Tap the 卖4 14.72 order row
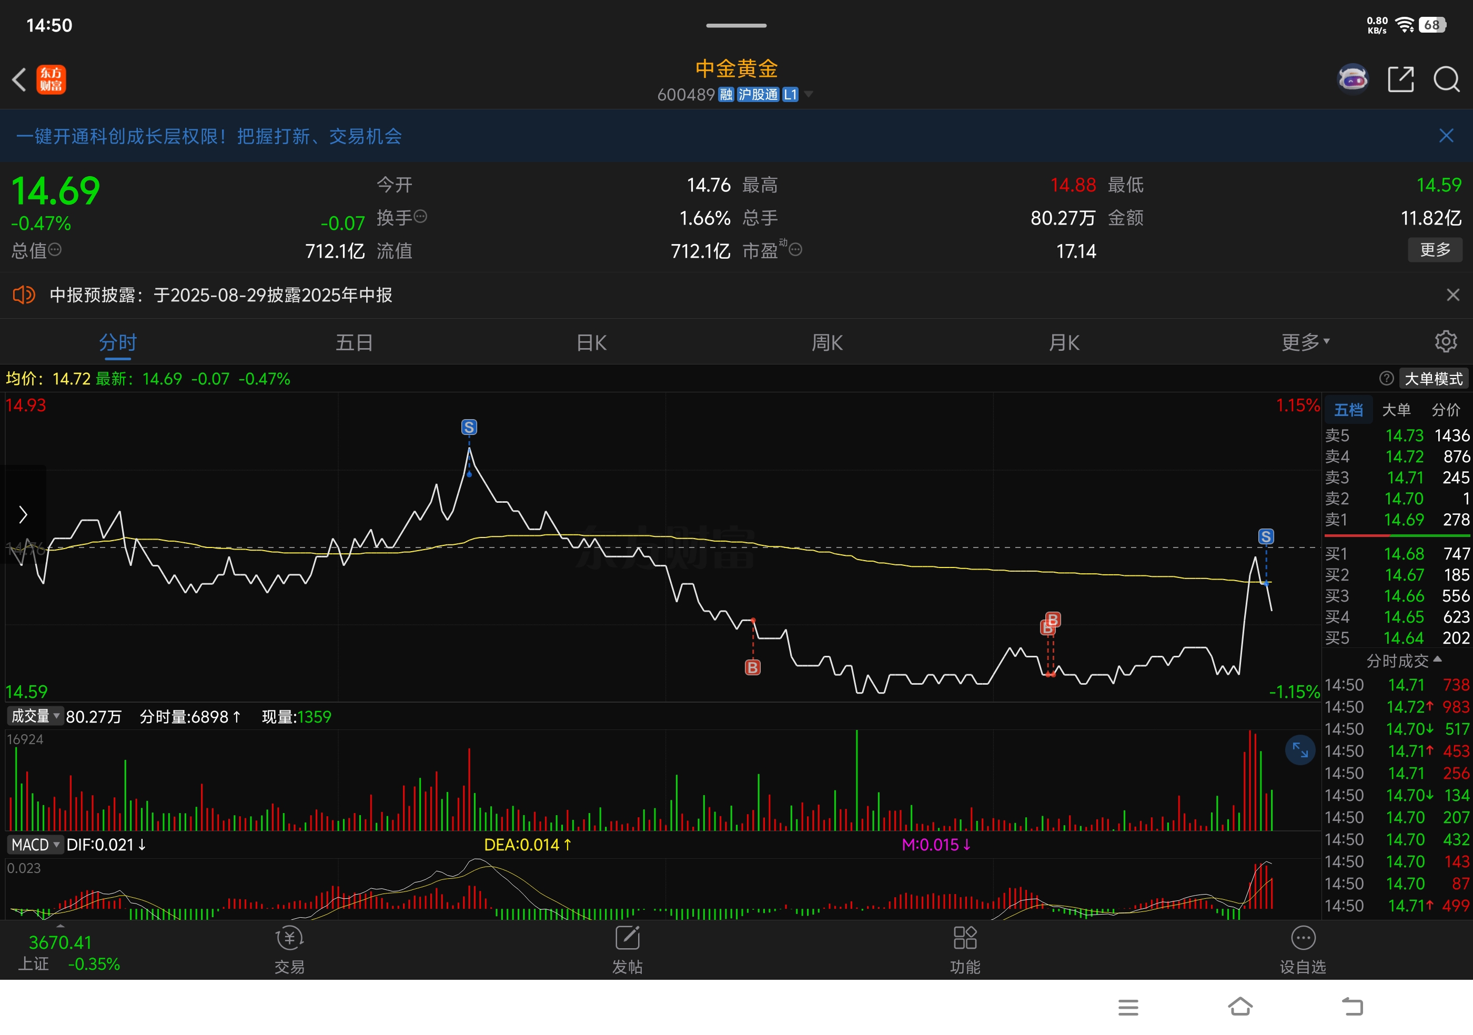The height and width of the screenshot is (1035, 1473). [x=1397, y=456]
